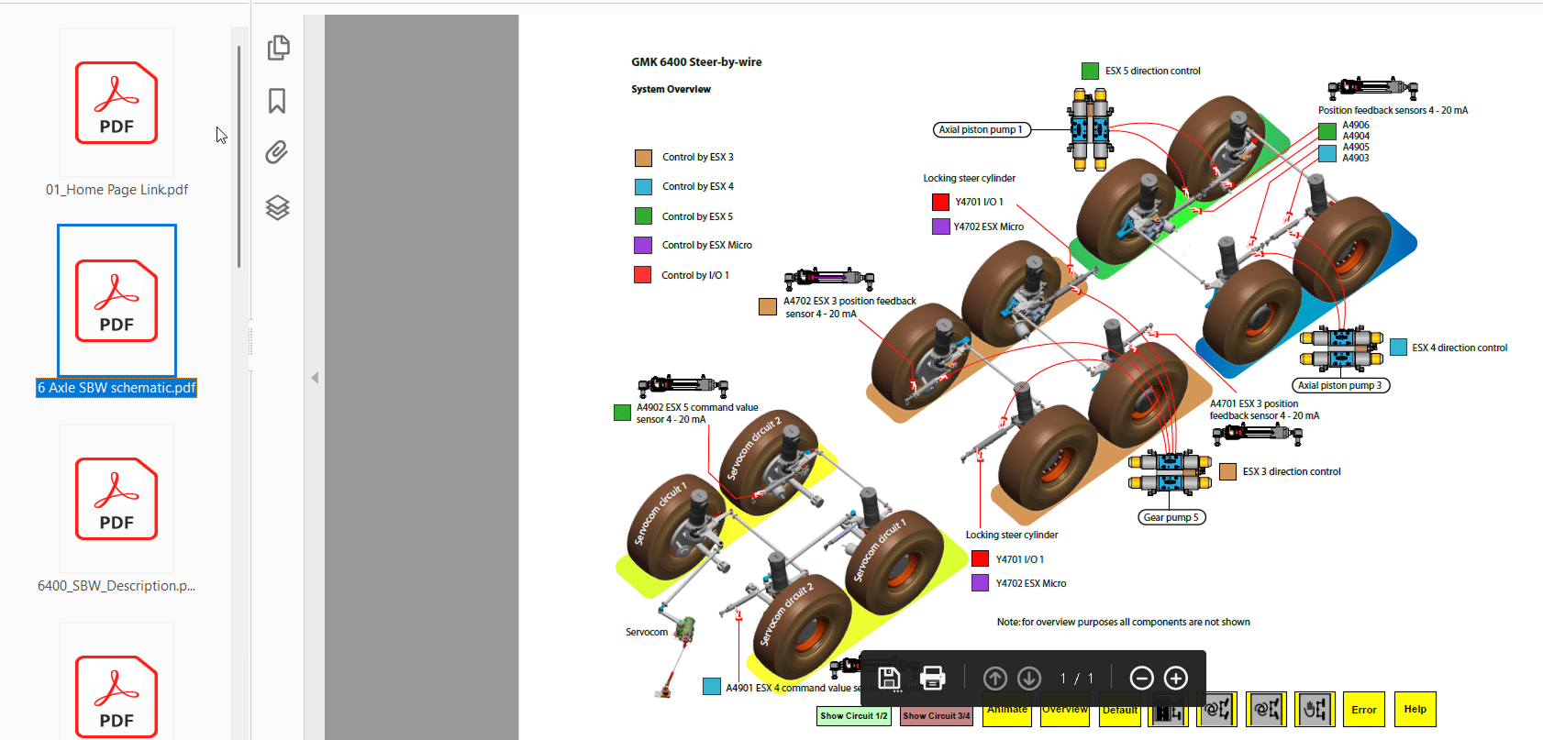This screenshot has height=740, width=1543.
Task: Click the ESX 4 direction control label
Action: pos(1460,348)
